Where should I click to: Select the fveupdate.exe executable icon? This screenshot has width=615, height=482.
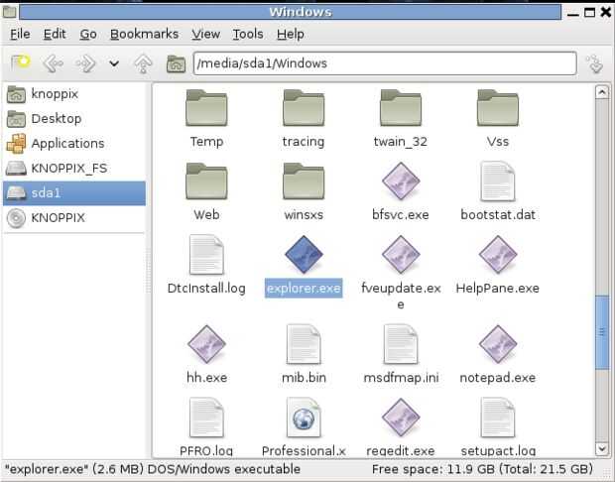pyautogui.click(x=401, y=254)
